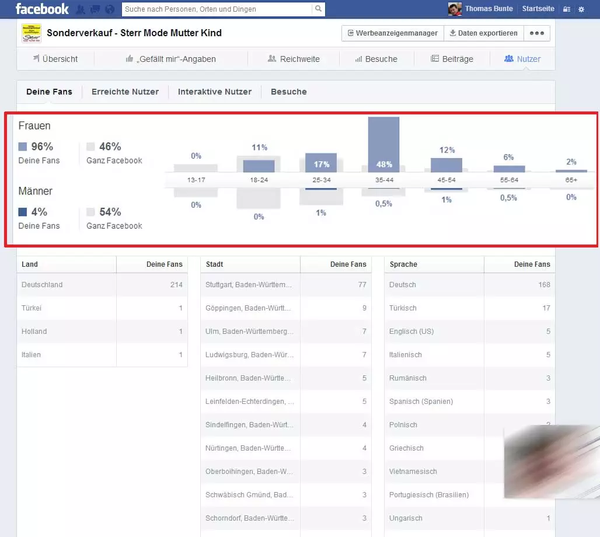
Task: Click the search magnifier icon
Action: click(318, 9)
